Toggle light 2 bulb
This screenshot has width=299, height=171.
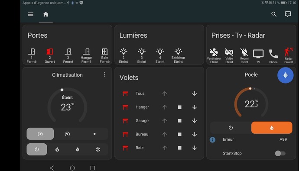[x=123, y=52]
